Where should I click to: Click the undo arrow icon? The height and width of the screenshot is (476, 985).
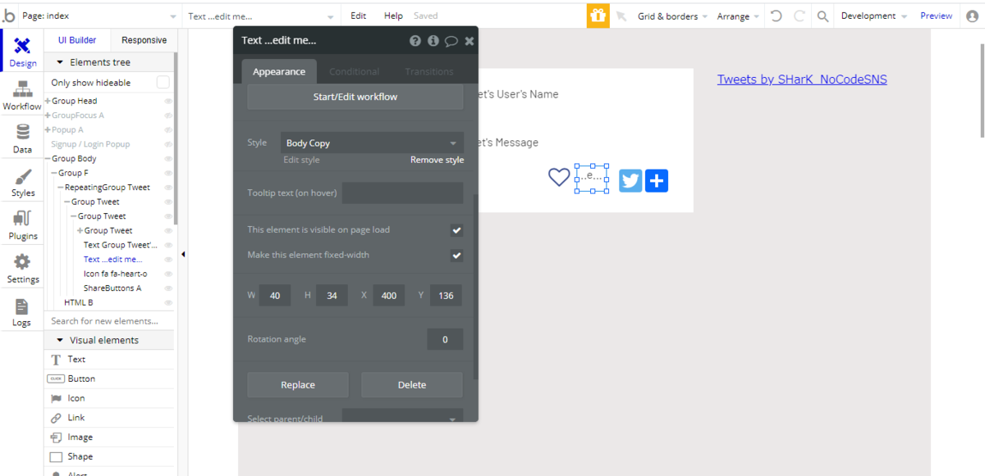pyautogui.click(x=777, y=16)
